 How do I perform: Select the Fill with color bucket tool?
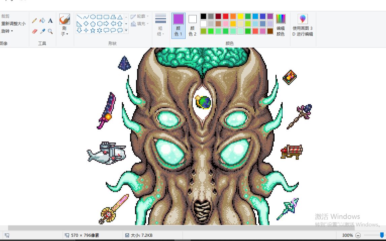42,21
